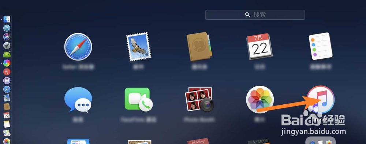Open Finder from the Dock
This screenshot has width=366, height=144.
(7, 19)
